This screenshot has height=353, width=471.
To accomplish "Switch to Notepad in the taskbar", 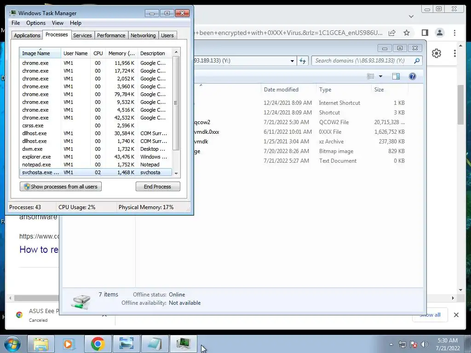I will coord(155,344).
